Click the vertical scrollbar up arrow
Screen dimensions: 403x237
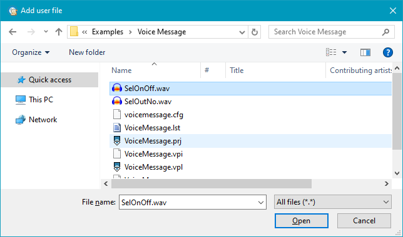pos(397,68)
